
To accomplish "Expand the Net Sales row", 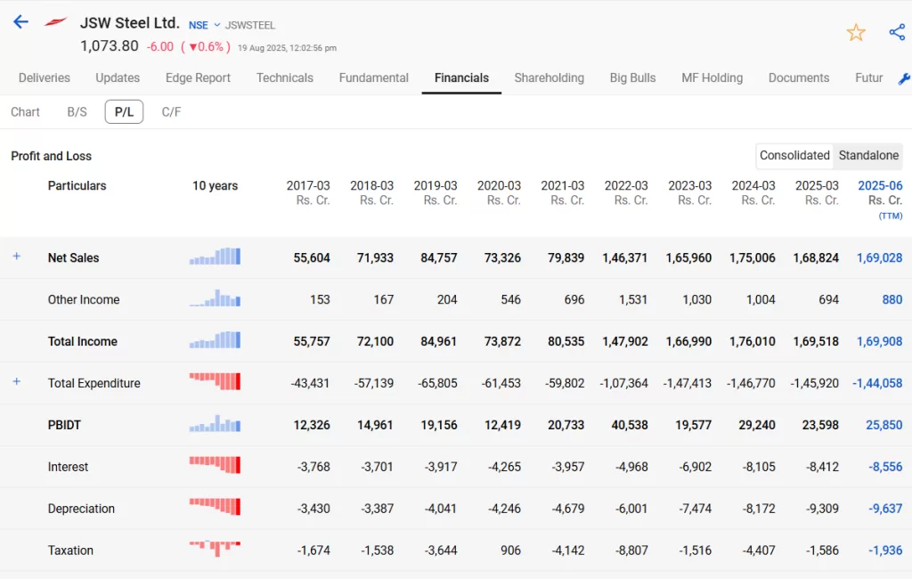I will [x=17, y=256].
